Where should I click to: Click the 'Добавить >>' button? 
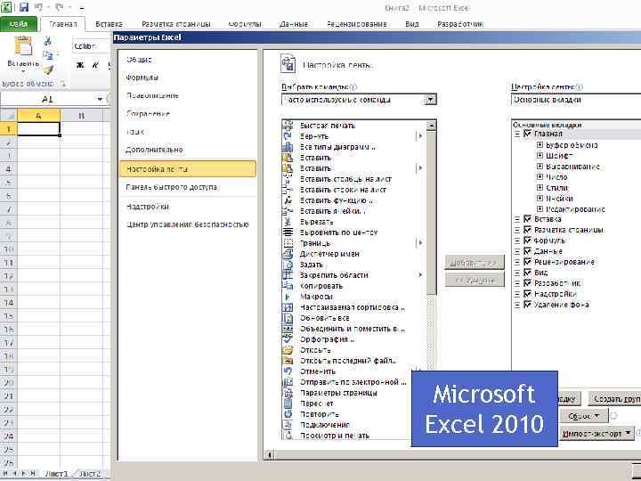click(475, 263)
